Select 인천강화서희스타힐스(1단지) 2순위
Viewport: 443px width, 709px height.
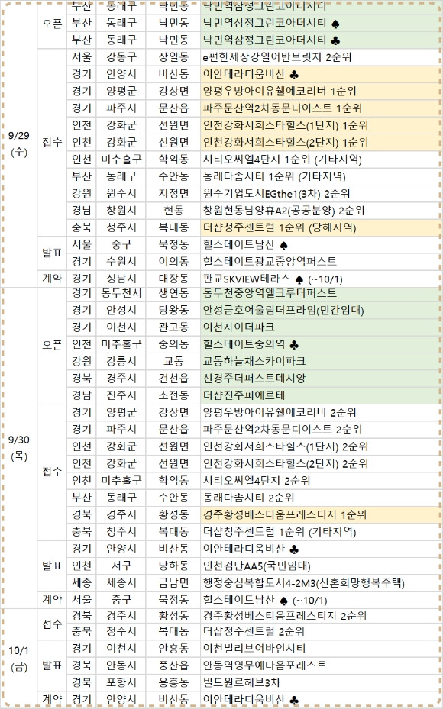(286, 446)
